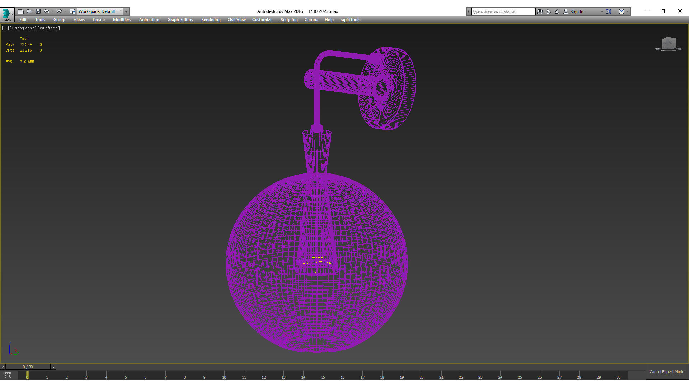The width and height of the screenshot is (689, 387).
Task: Open the Rendering menu
Action: pos(211,20)
